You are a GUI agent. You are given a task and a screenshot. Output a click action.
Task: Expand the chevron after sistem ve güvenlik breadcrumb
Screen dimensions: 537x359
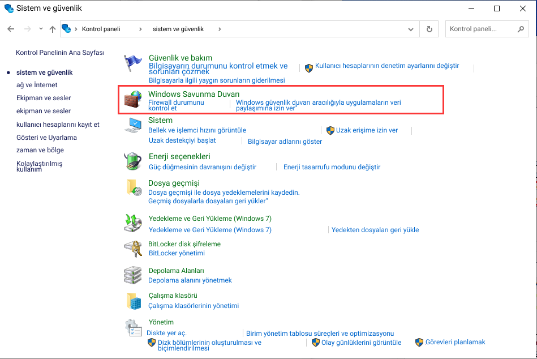pyautogui.click(x=220, y=29)
